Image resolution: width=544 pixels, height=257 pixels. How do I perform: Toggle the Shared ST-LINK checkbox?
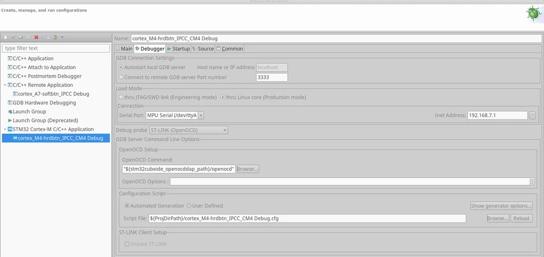tap(146, 244)
